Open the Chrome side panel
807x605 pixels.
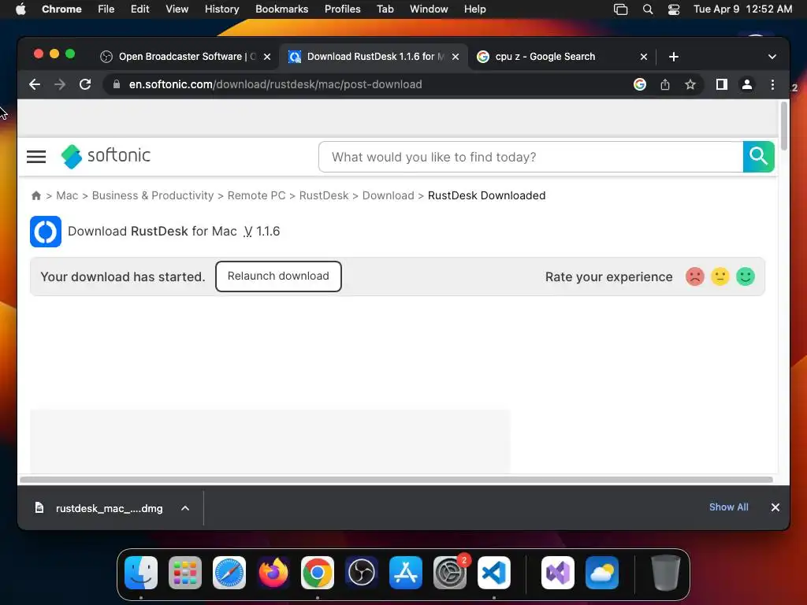tap(722, 84)
